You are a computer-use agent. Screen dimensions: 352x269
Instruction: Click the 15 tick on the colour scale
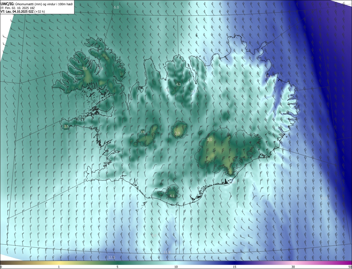(x=235, y=267)
